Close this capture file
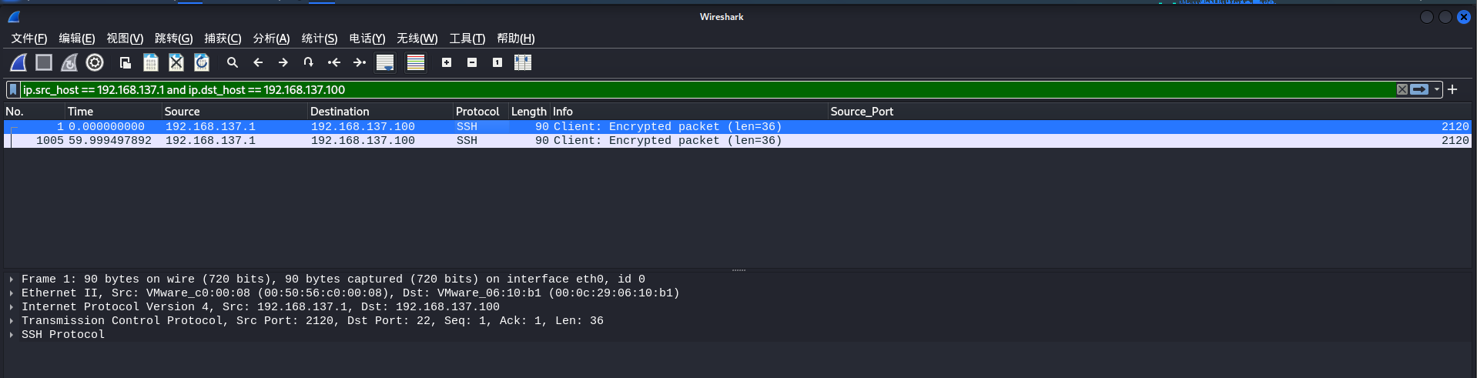The image size is (1477, 378). [x=176, y=62]
